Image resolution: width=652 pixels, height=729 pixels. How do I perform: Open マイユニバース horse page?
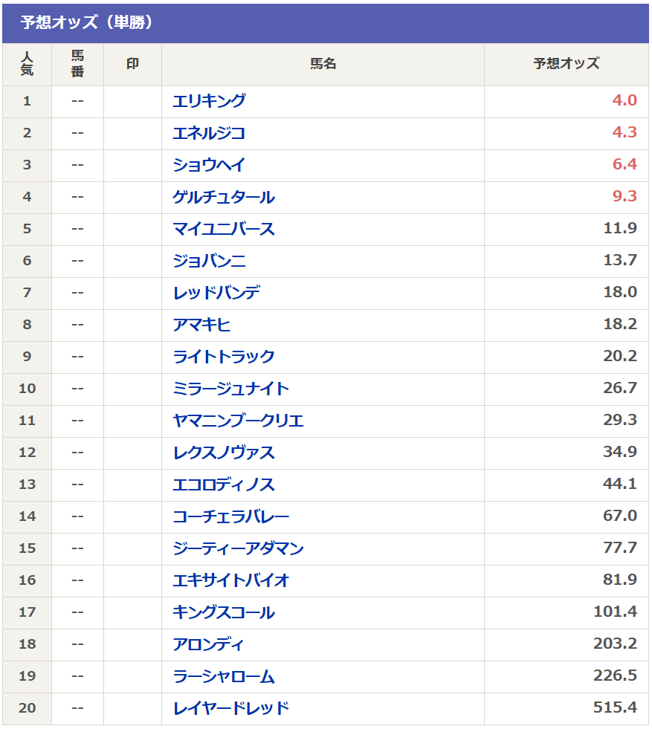pos(224,229)
